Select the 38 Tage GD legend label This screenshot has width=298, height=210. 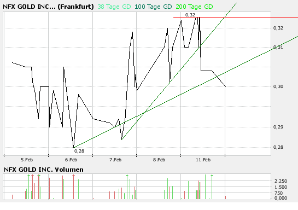pyautogui.click(x=114, y=7)
